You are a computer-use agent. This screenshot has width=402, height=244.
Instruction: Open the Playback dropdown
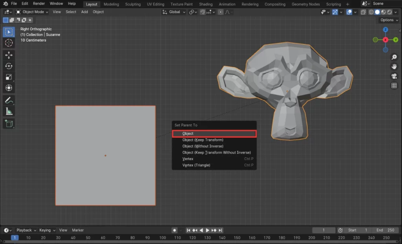pos(26,230)
